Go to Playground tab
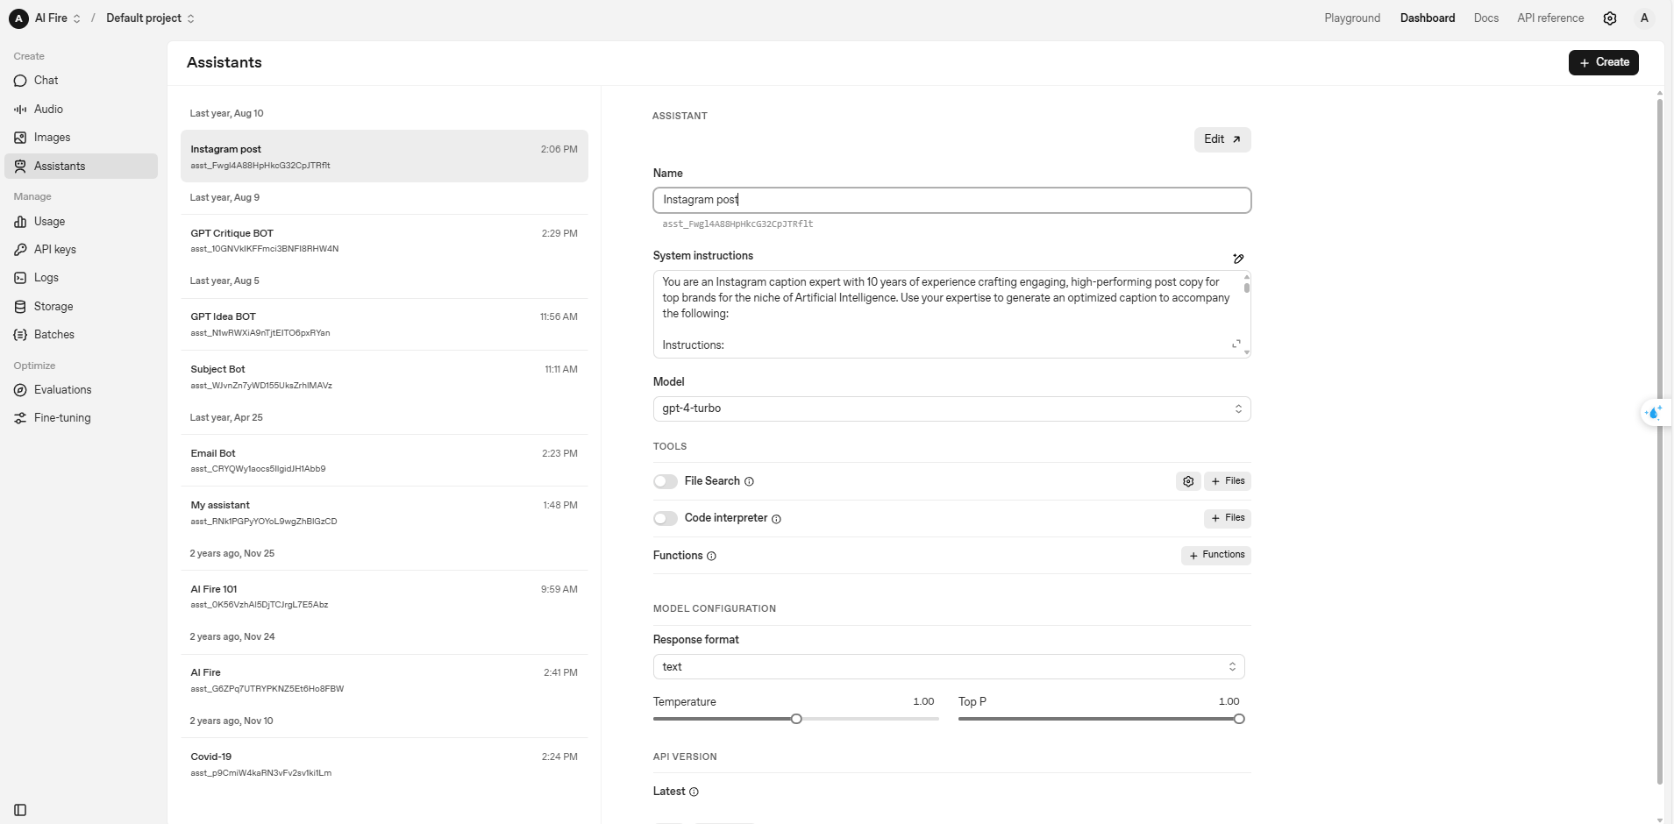1674x824 pixels. (x=1352, y=18)
